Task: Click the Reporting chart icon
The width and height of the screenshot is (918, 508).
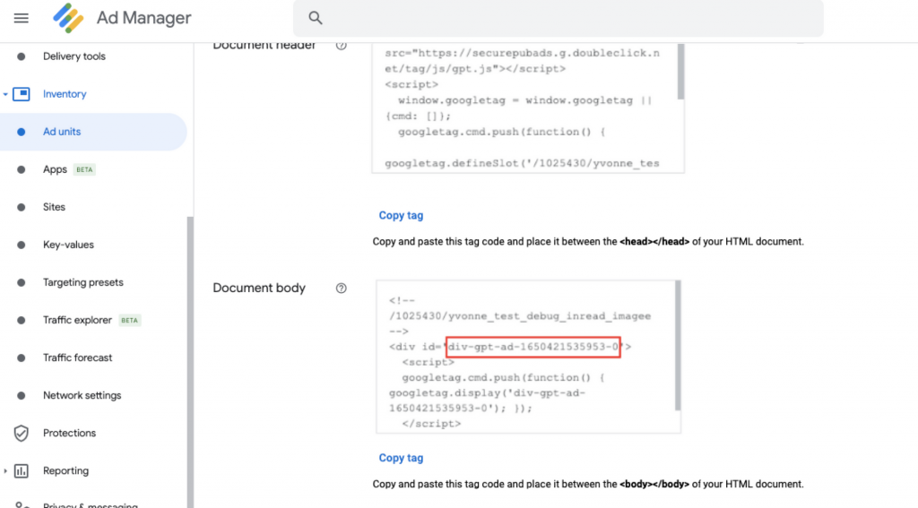Action: (22, 470)
